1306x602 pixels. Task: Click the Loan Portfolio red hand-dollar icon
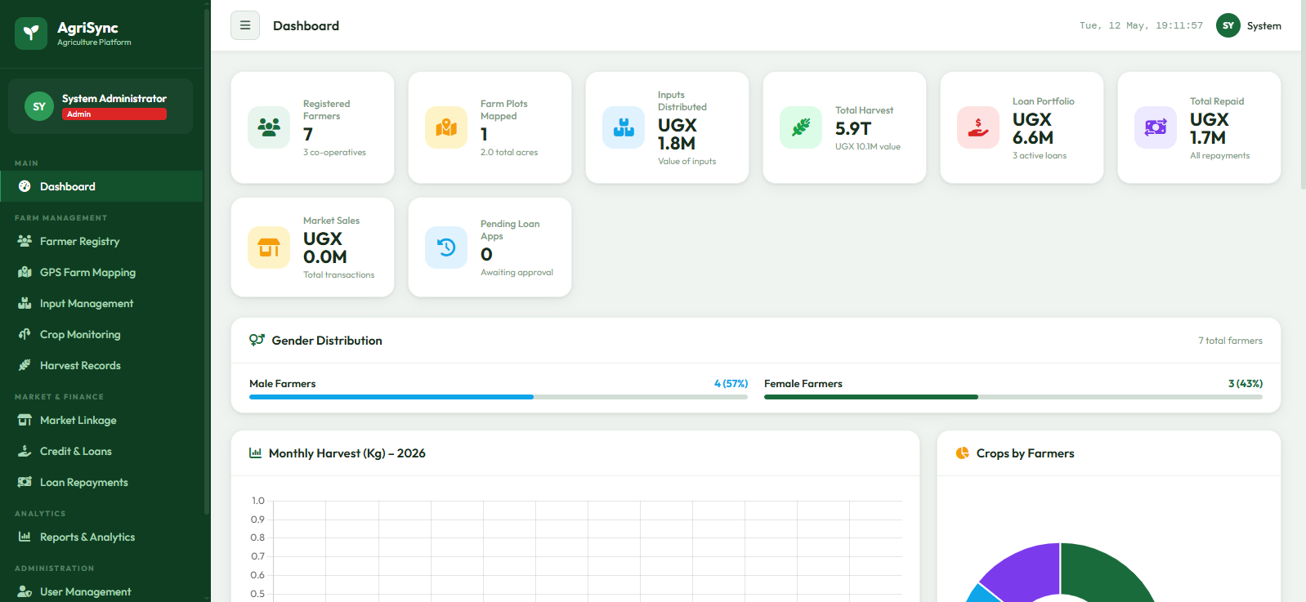point(978,127)
